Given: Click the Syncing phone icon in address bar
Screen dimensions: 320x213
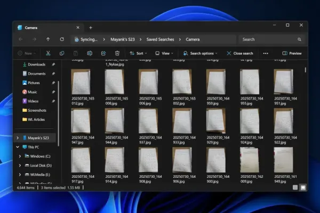Looking at the screenshot, I should 76,39.
